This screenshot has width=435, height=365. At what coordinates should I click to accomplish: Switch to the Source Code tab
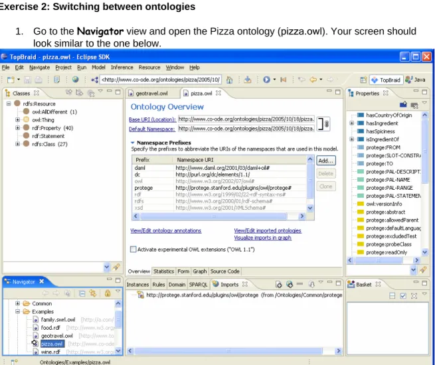[x=224, y=271]
